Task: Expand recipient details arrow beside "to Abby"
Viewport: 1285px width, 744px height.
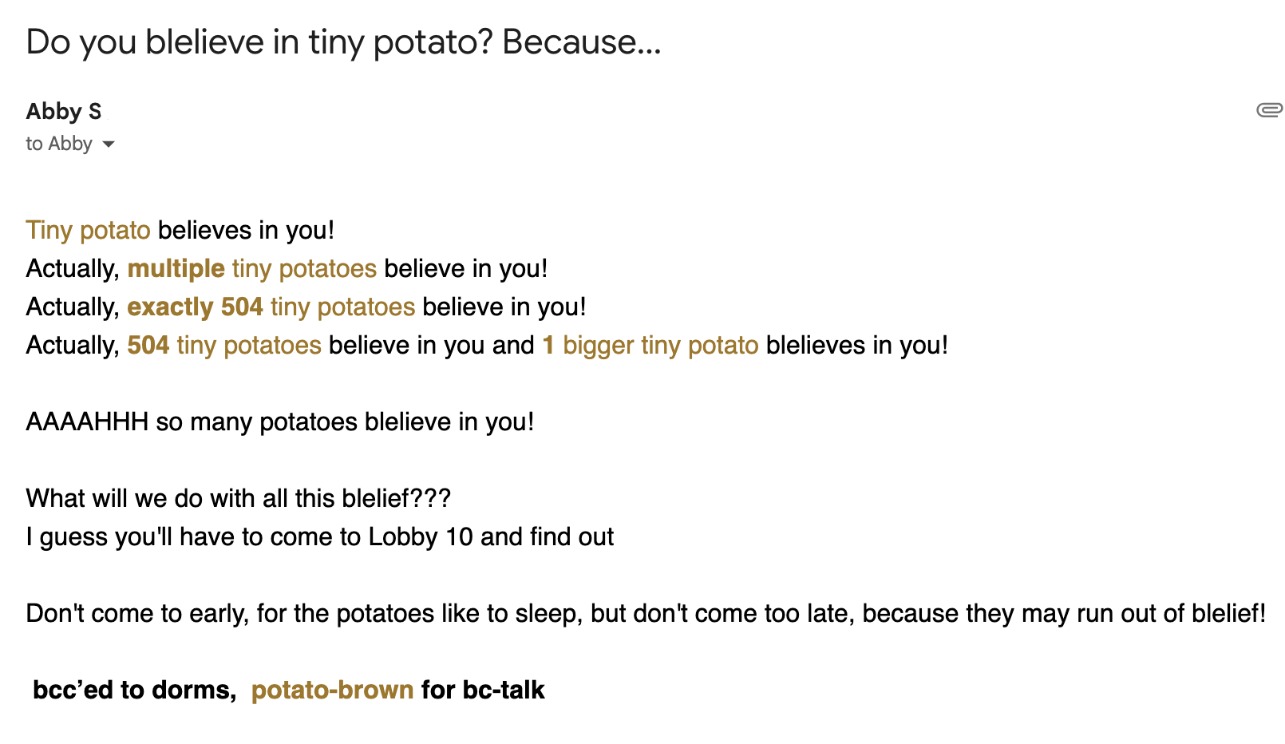Action: pos(109,144)
